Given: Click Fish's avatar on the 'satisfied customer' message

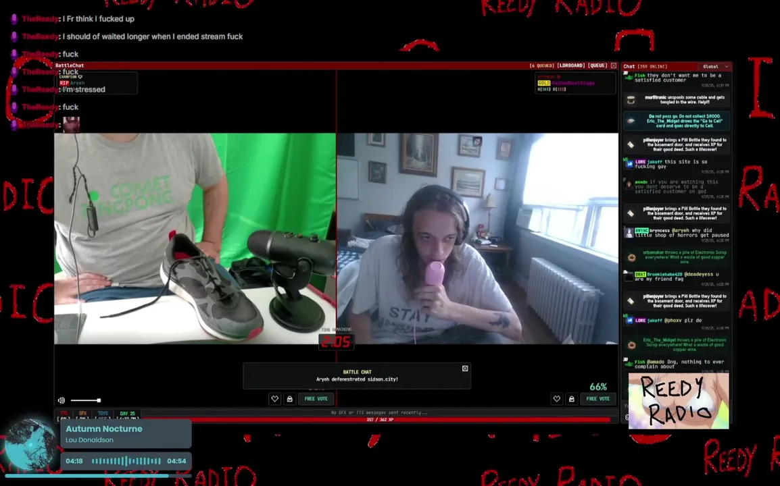Looking at the screenshot, I should pyautogui.click(x=629, y=76).
